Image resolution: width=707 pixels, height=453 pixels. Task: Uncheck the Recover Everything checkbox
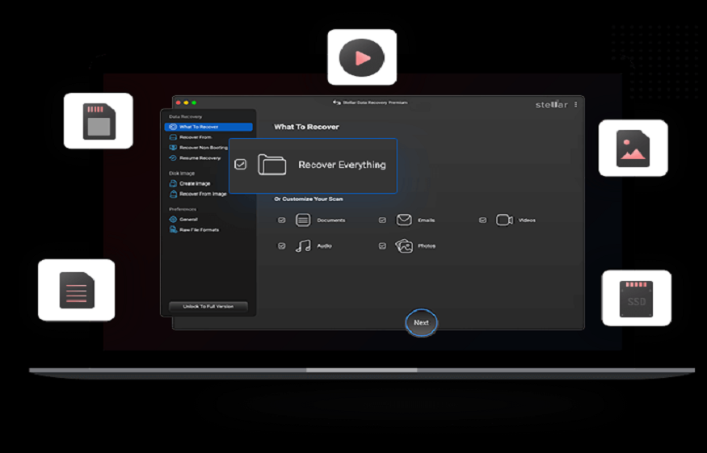[x=241, y=165]
